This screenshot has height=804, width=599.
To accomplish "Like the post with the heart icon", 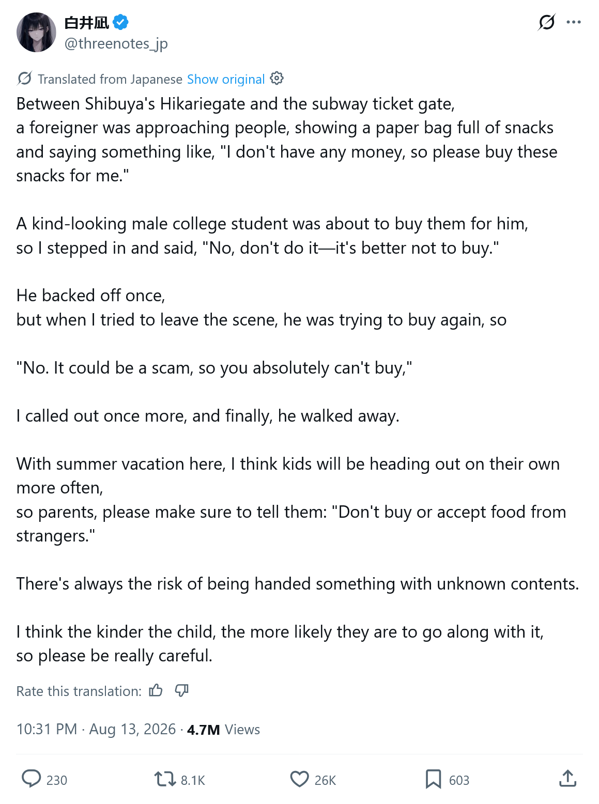I will (299, 779).
